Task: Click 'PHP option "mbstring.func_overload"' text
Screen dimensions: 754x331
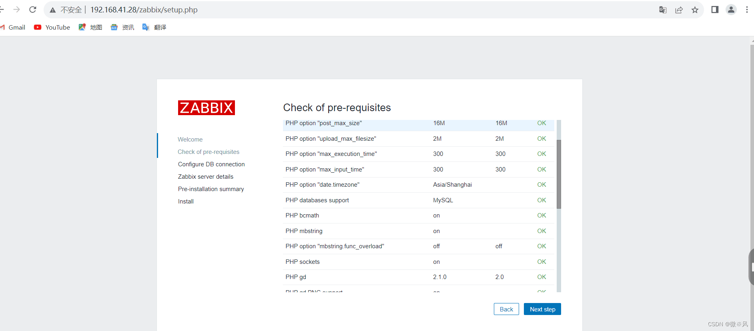Action: 335,246
